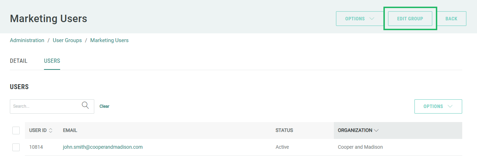Toggle the select all users checkbox
Screen dimensions: 477x161
pos(16,130)
